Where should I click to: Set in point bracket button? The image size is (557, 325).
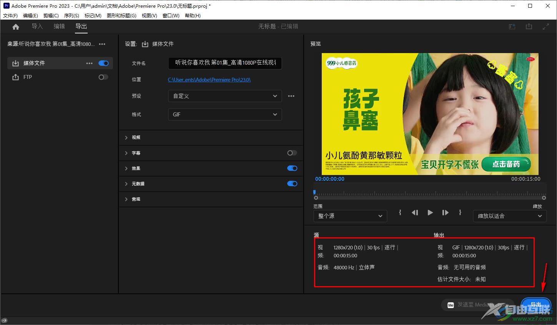click(x=400, y=212)
